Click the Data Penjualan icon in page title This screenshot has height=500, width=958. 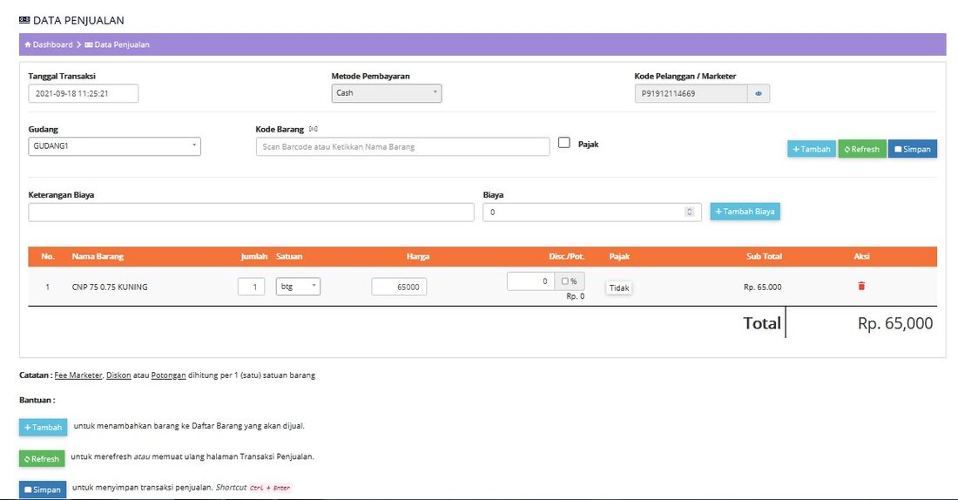(24, 20)
